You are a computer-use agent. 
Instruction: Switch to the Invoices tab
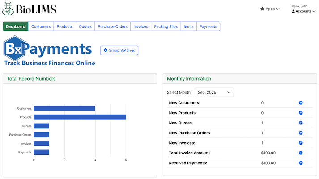[x=141, y=26]
